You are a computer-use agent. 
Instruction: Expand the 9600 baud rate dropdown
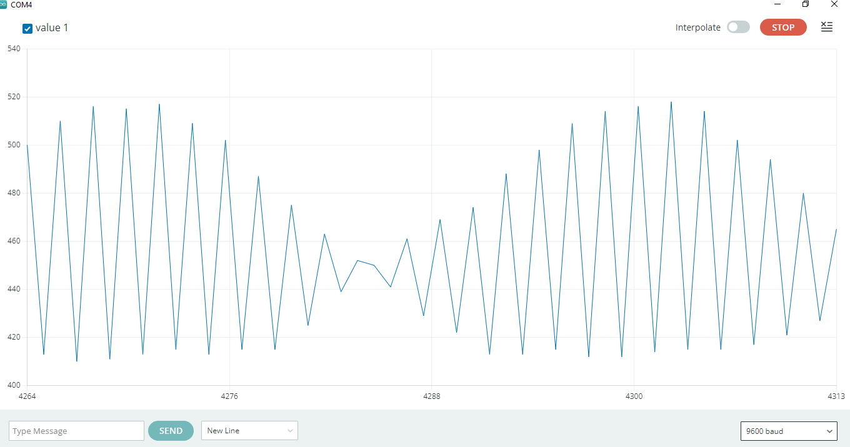pos(788,431)
